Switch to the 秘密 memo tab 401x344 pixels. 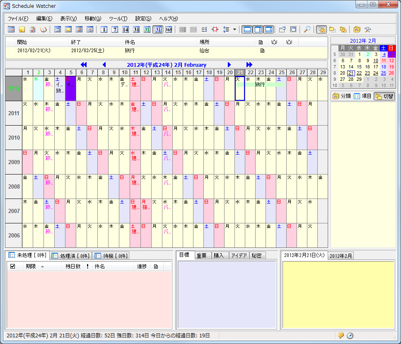click(x=257, y=255)
